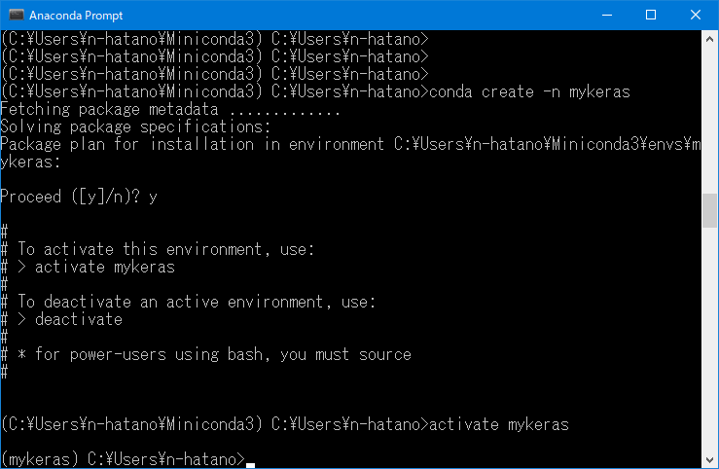
Task: Click the Anaconda Prompt window icon
Action: click(x=16, y=15)
